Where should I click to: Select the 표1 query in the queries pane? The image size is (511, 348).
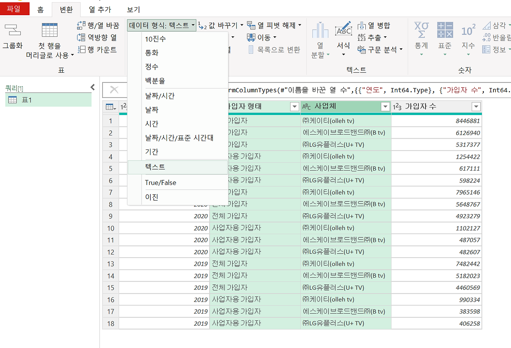point(48,100)
